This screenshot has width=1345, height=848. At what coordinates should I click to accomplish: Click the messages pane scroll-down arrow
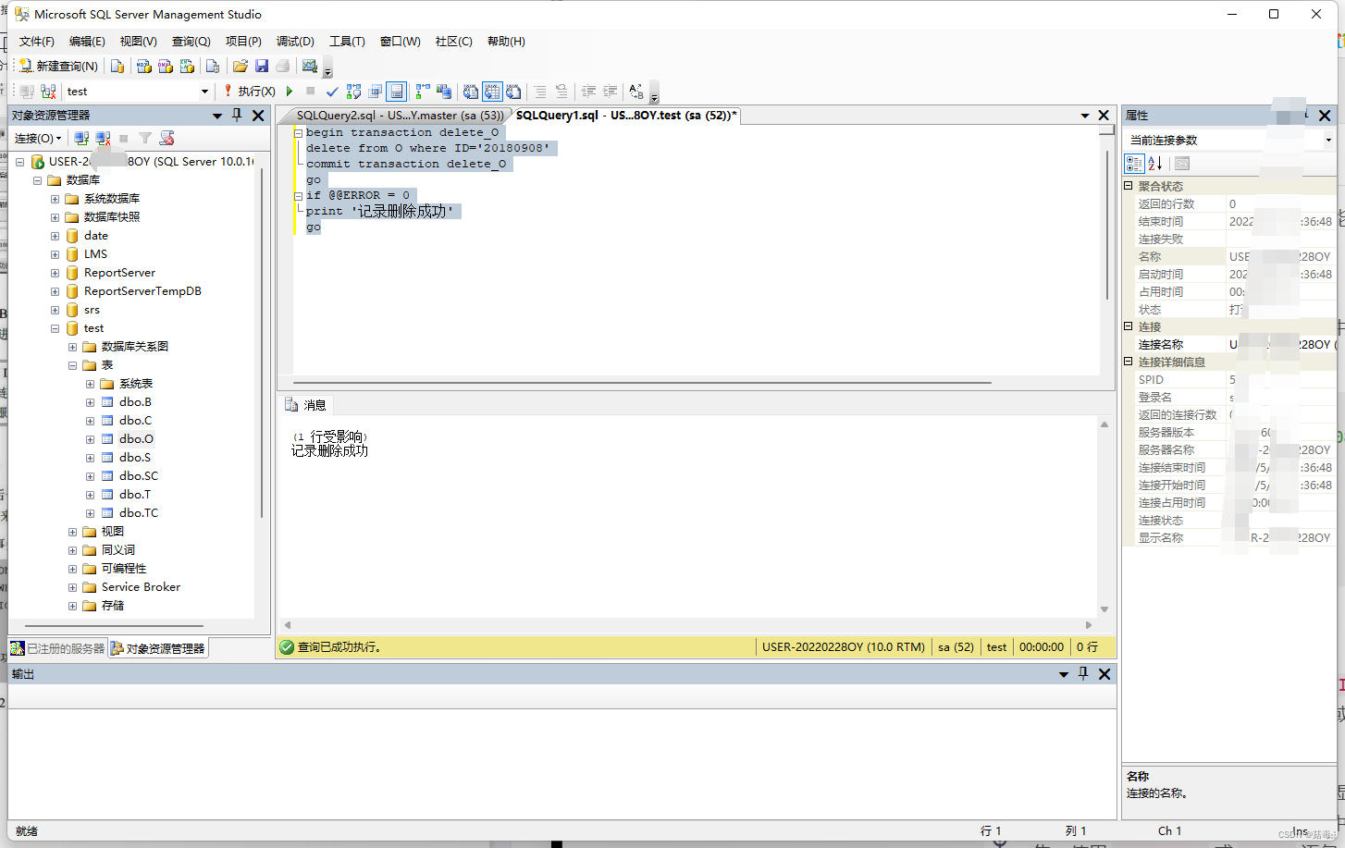1104,609
